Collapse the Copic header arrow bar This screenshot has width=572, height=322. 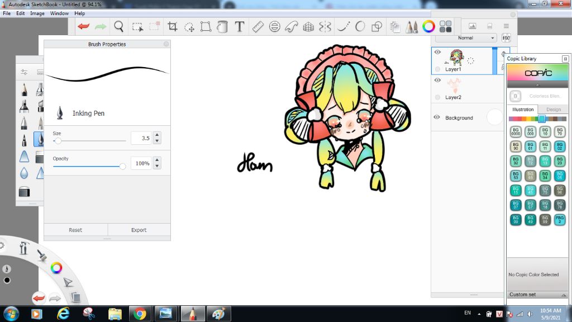pyautogui.click(x=538, y=85)
